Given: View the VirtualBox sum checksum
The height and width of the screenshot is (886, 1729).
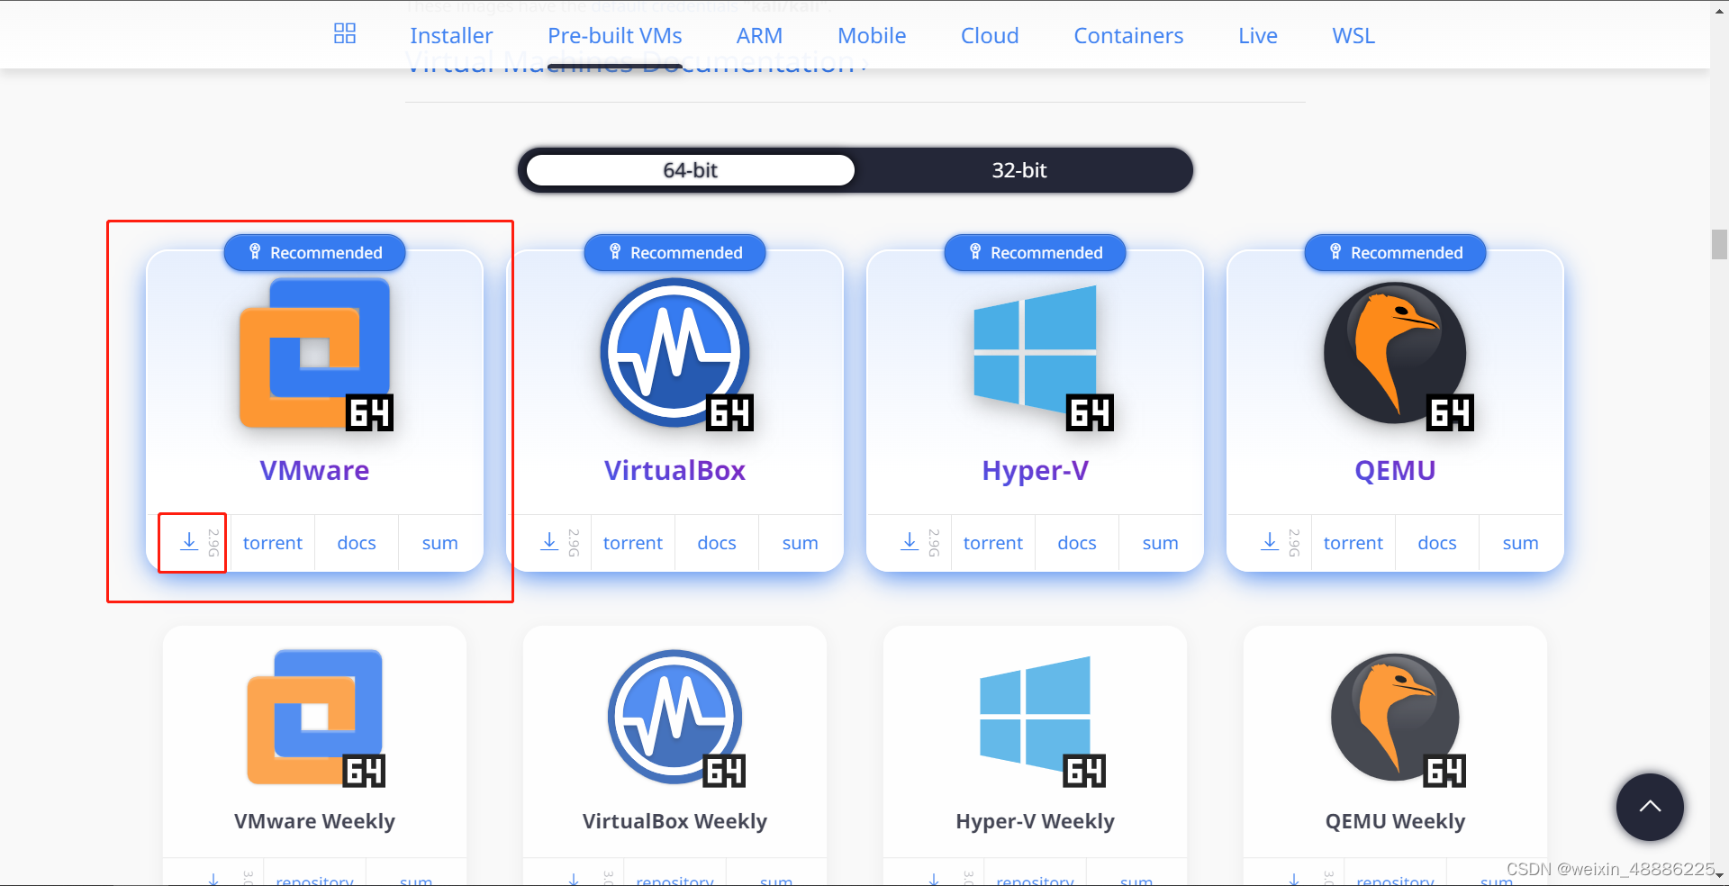Looking at the screenshot, I should tap(801, 543).
